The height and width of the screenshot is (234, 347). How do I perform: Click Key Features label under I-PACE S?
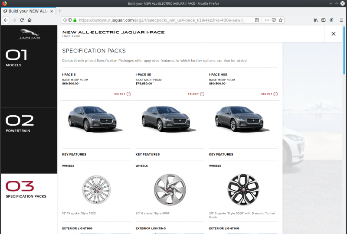coord(74,154)
